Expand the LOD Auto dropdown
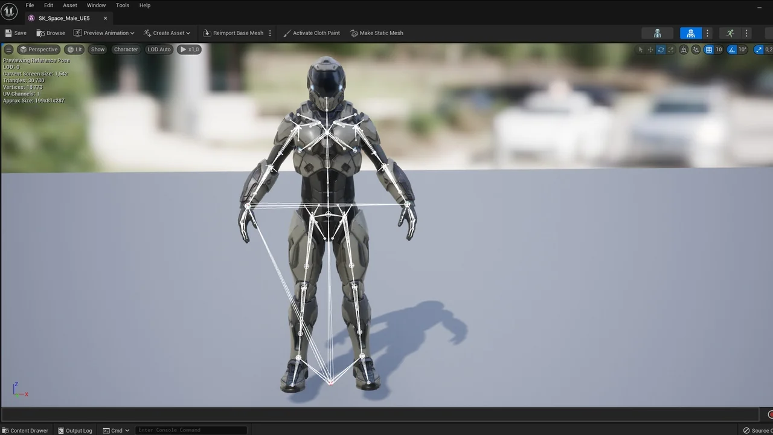 (x=159, y=49)
